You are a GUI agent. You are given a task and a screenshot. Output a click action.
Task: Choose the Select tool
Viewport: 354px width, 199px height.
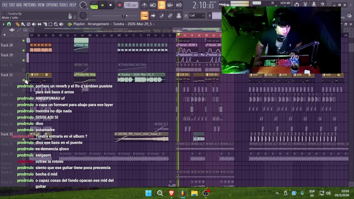50,24
